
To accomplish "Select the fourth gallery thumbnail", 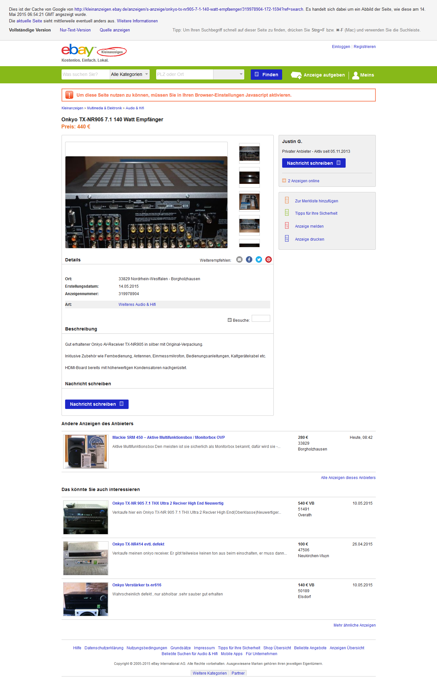I will 249,225.
